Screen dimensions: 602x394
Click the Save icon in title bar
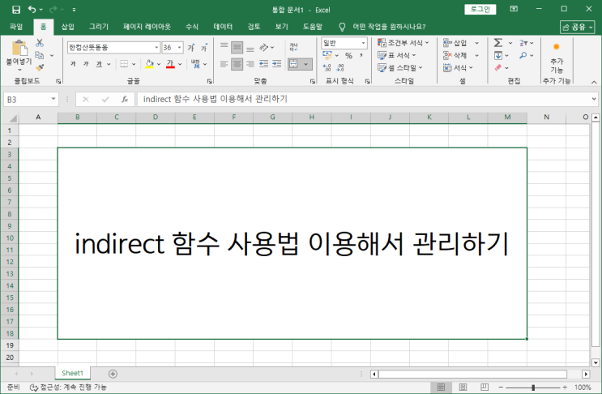pyautogui.click(x=15, y=9)
